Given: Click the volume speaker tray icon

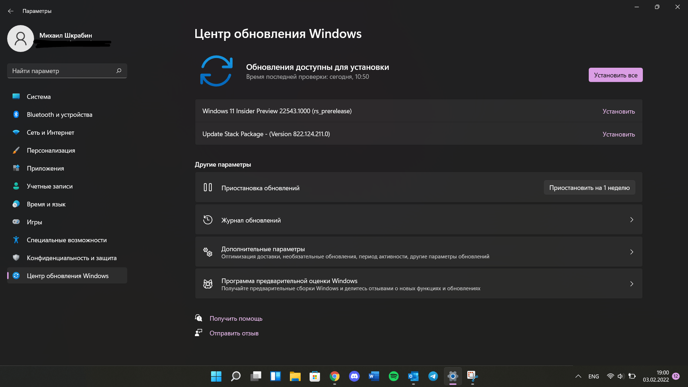Looking at the screenshot, I should click(621, 376).
